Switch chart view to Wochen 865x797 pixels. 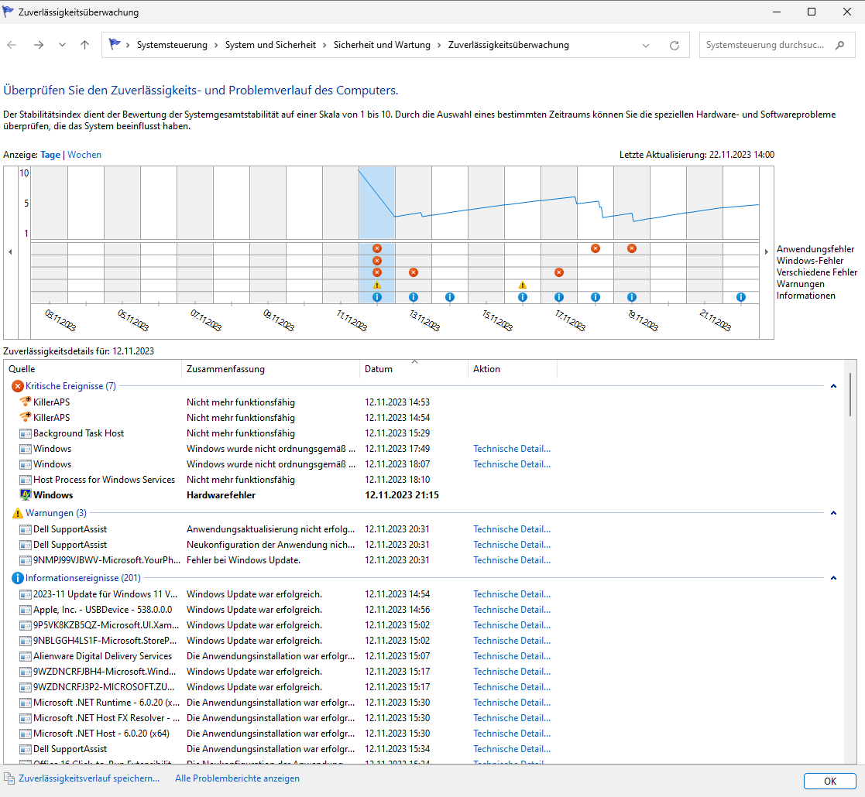click(84, 155)
